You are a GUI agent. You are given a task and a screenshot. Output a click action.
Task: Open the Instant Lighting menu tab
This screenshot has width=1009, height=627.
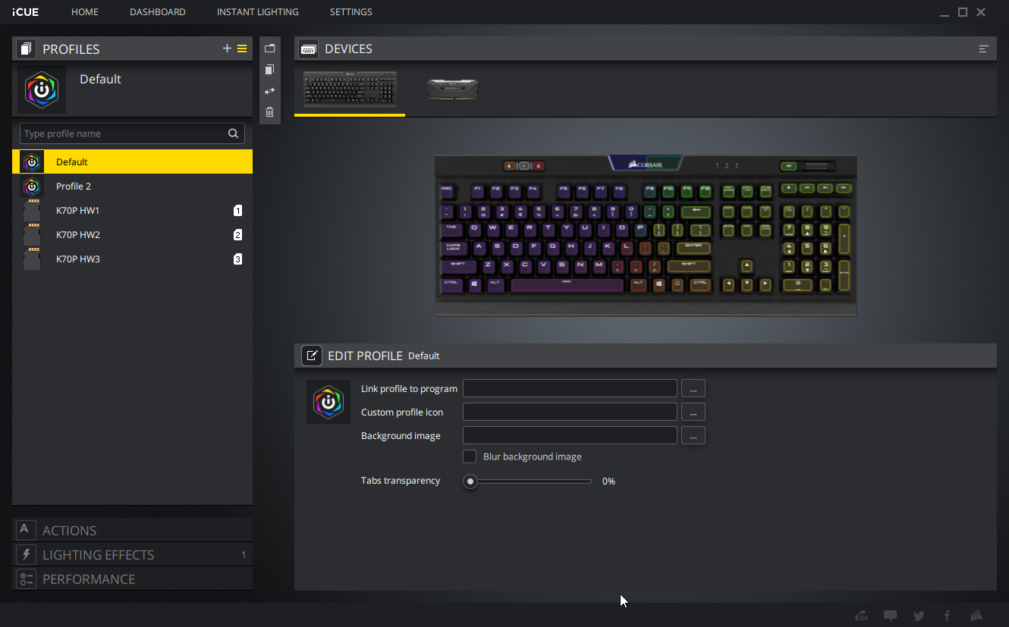pyautogui.click(x=257, y=12)
